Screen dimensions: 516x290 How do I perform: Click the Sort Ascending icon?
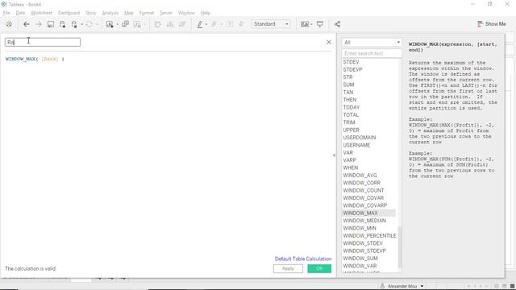[x=170, y=24]
